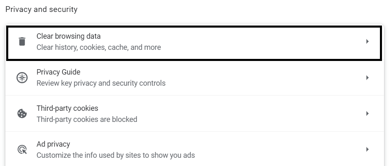Click the arrow beside Ad privacy

367,150
